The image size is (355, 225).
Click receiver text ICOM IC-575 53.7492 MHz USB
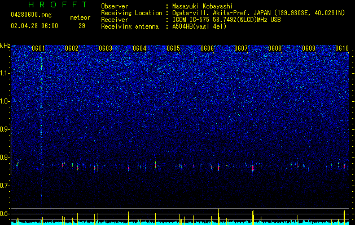(226, 20)
